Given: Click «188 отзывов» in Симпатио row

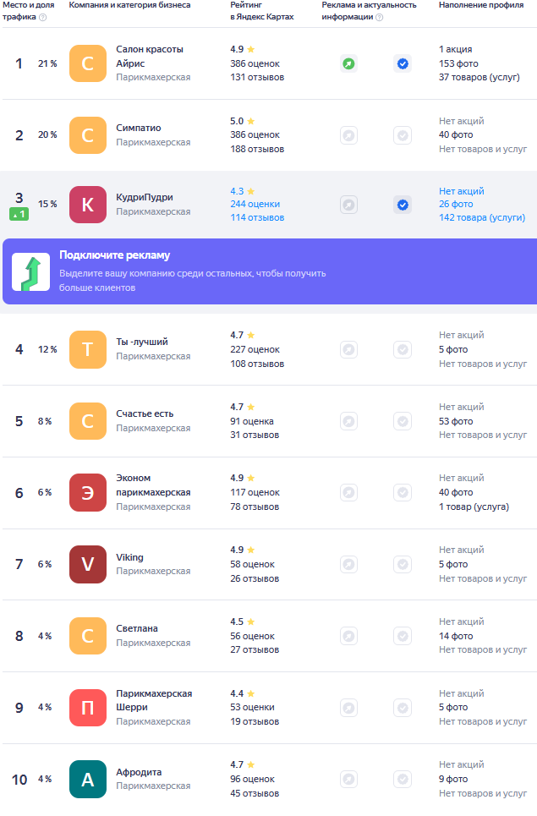Looking at the screenshot, I should click(x=257, y=149).
